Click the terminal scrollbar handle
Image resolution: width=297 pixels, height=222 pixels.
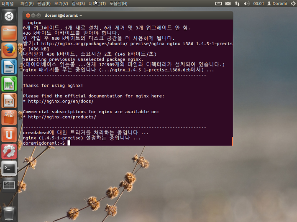click(x=232, y=141)
